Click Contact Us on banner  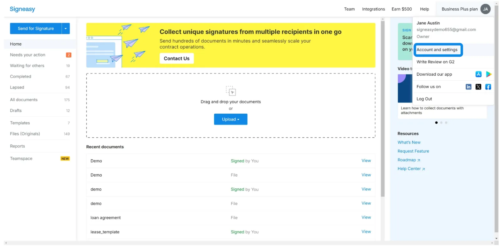click(x=177, y=59)
